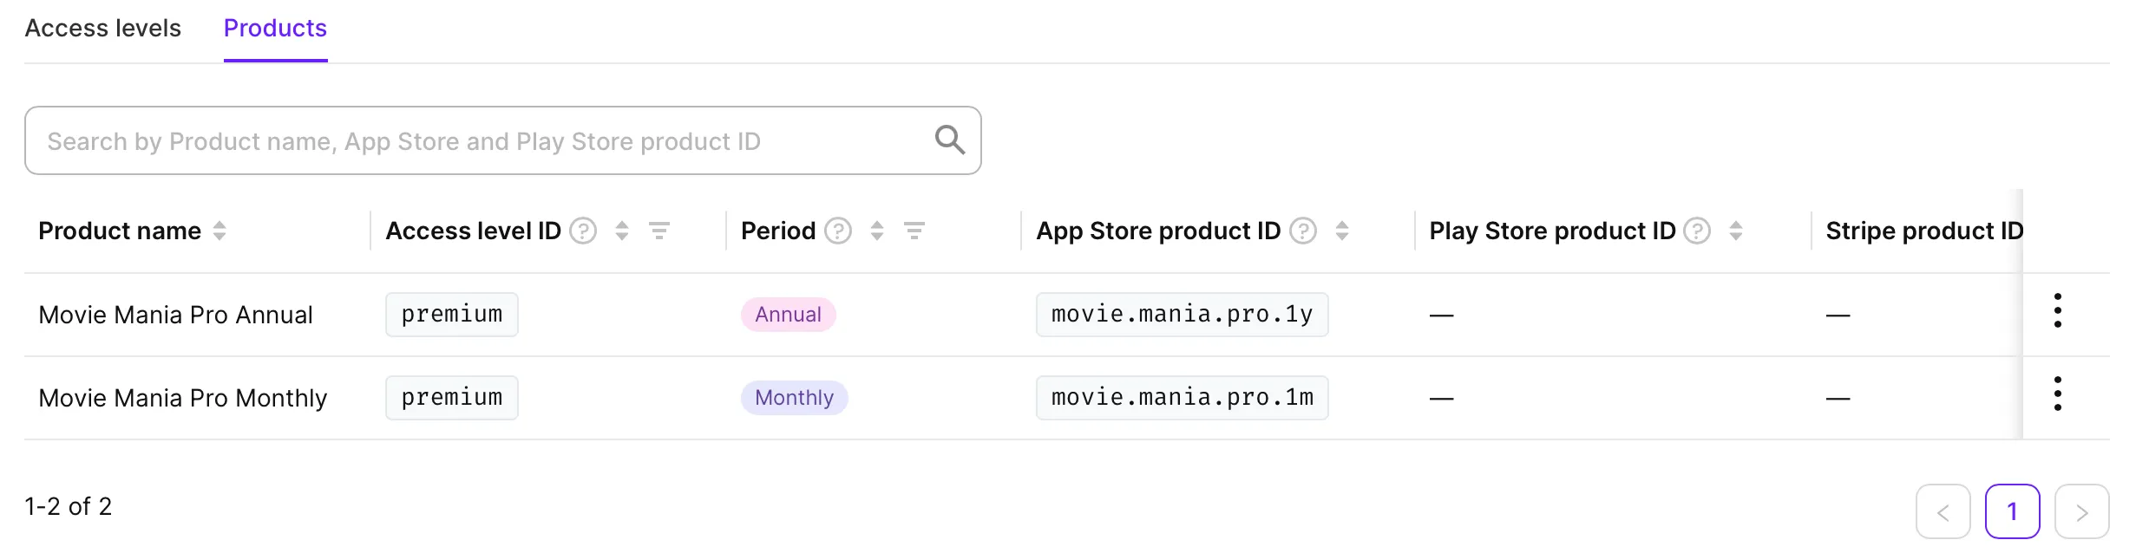Open actions menu for Movie Mania Pro Annual
2136x553 pixels.
click(x=2057, y=310)
